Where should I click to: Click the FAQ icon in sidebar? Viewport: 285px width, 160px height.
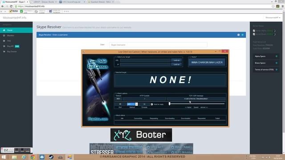[x=4, y=41]
